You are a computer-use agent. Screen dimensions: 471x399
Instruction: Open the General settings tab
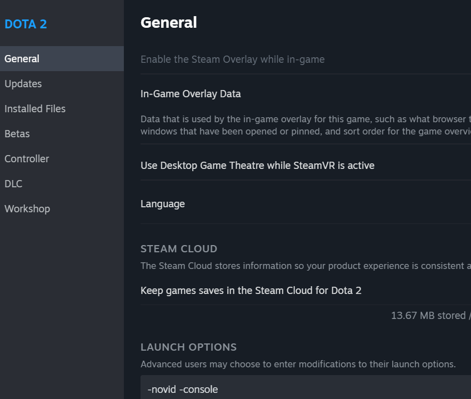[x=22, y=58]
